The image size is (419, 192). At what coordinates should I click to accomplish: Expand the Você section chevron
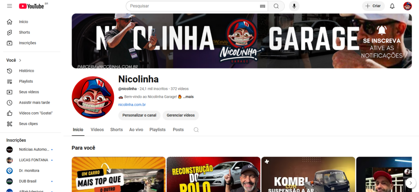click(20, 61)
